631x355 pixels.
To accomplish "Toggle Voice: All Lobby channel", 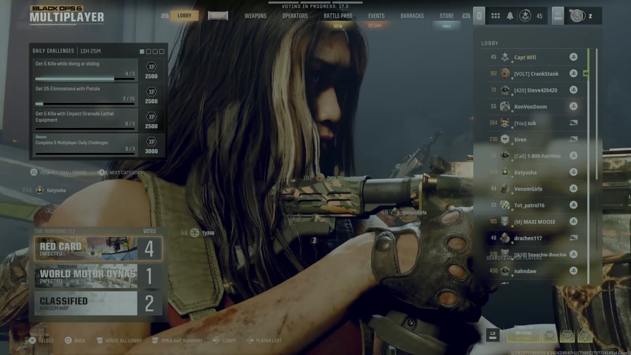I will coord(119,340).
